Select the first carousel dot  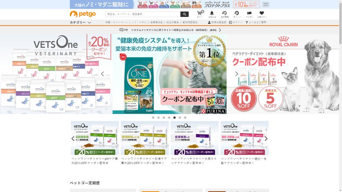coord(153,118)
